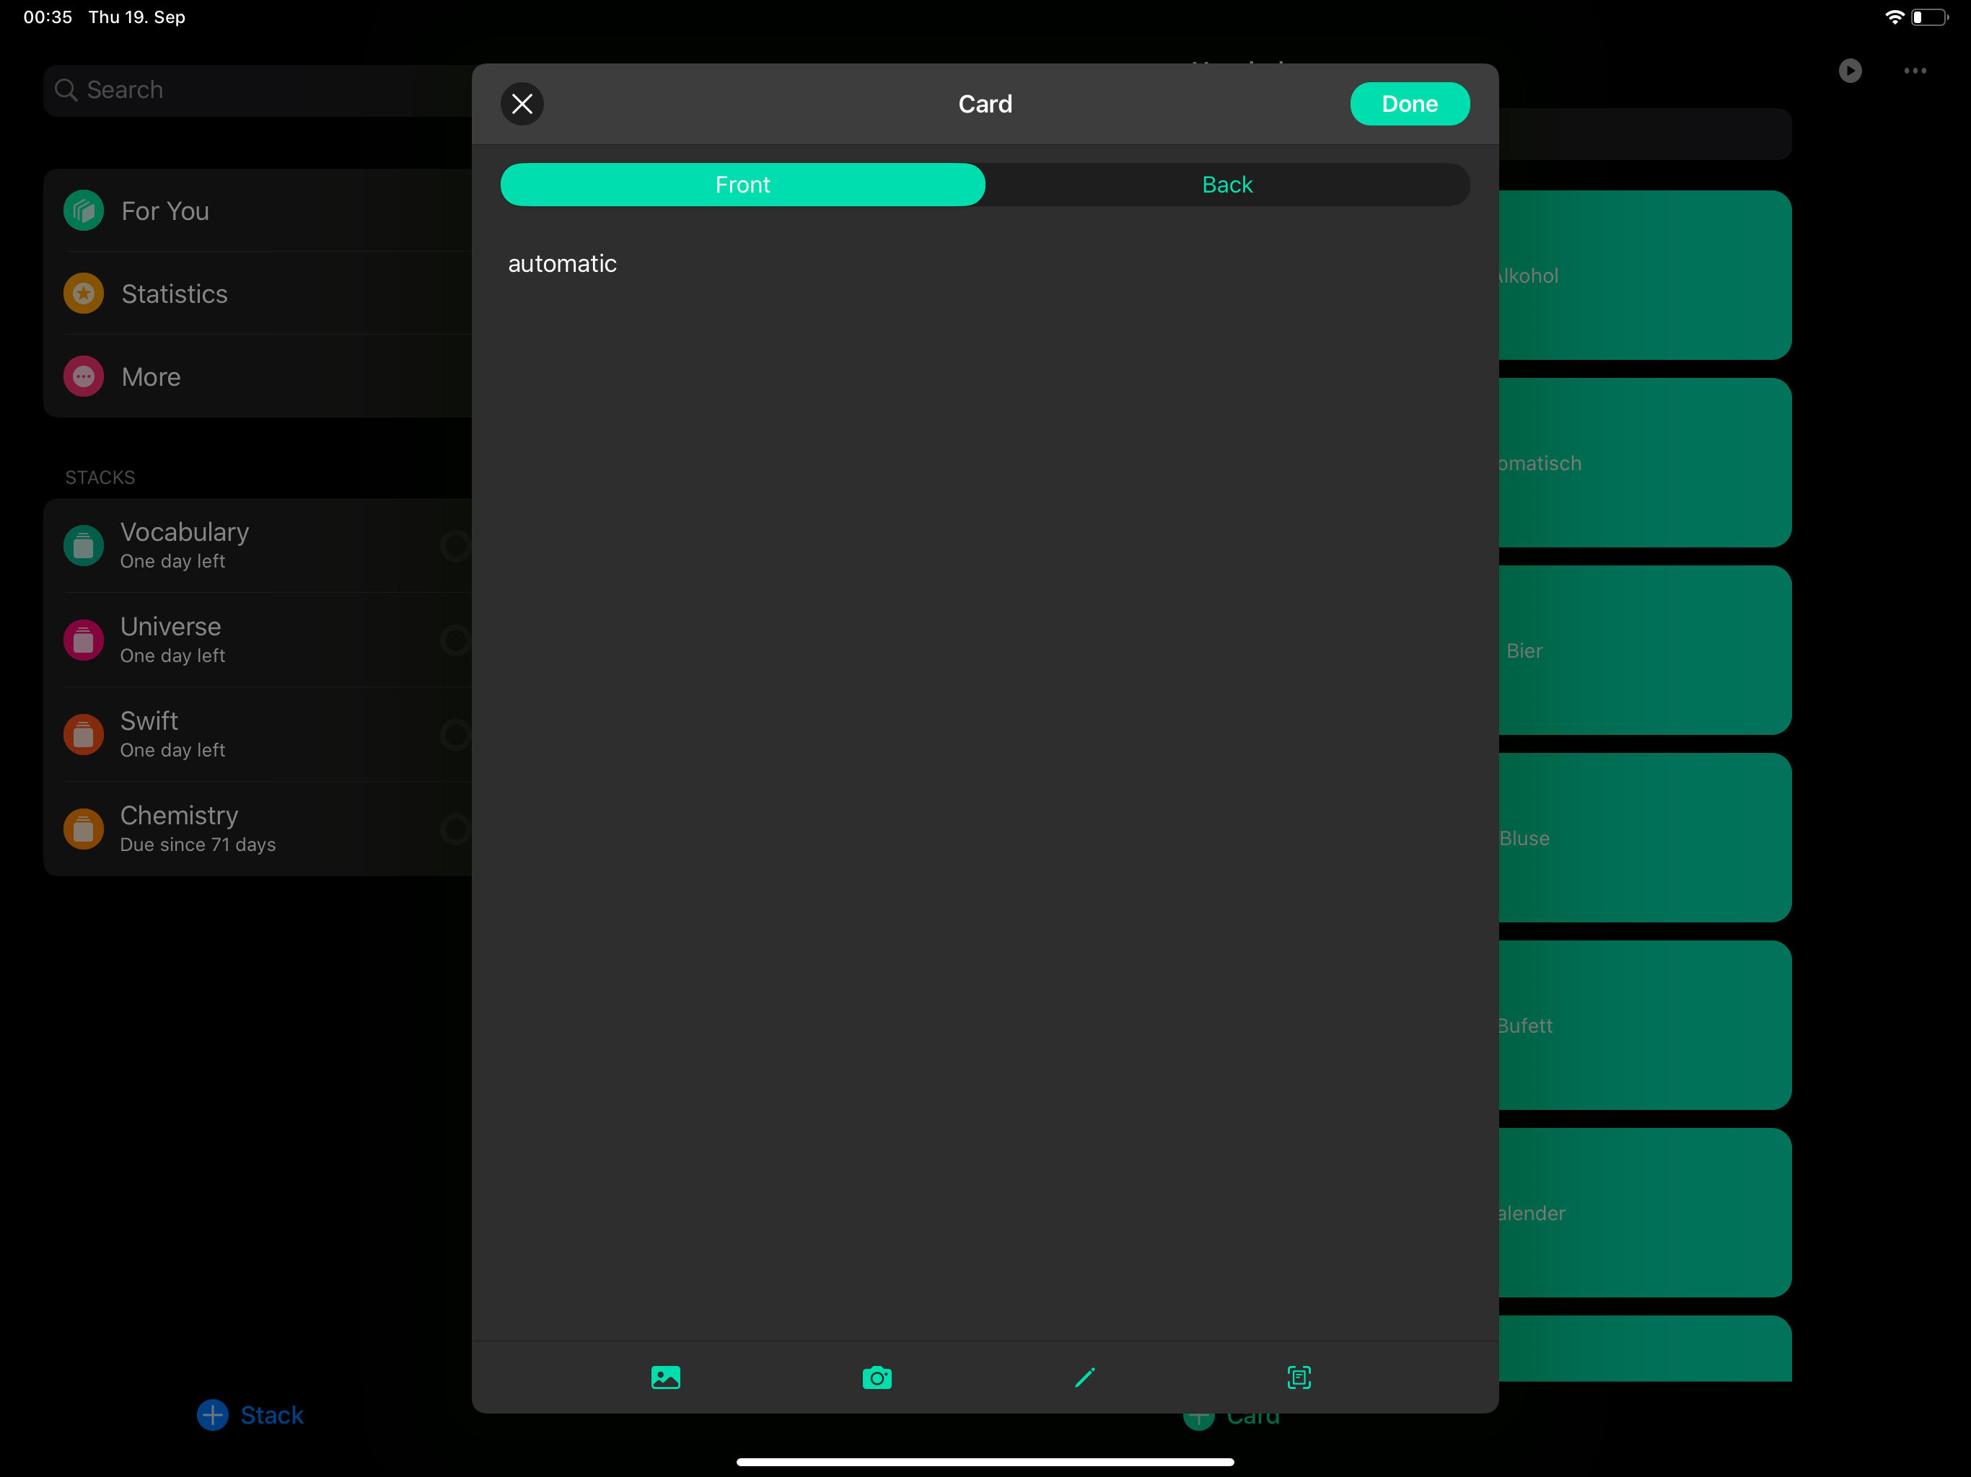Screen dimensions: 1971x1477
Task: Tap the text scan icon
Action: click(x=1299, y=1377)
